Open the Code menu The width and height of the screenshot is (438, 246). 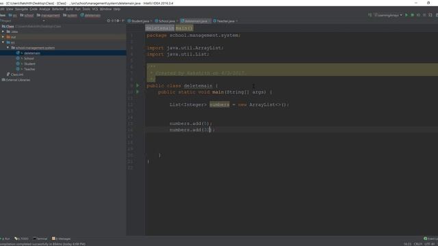[x=34, y=9]
